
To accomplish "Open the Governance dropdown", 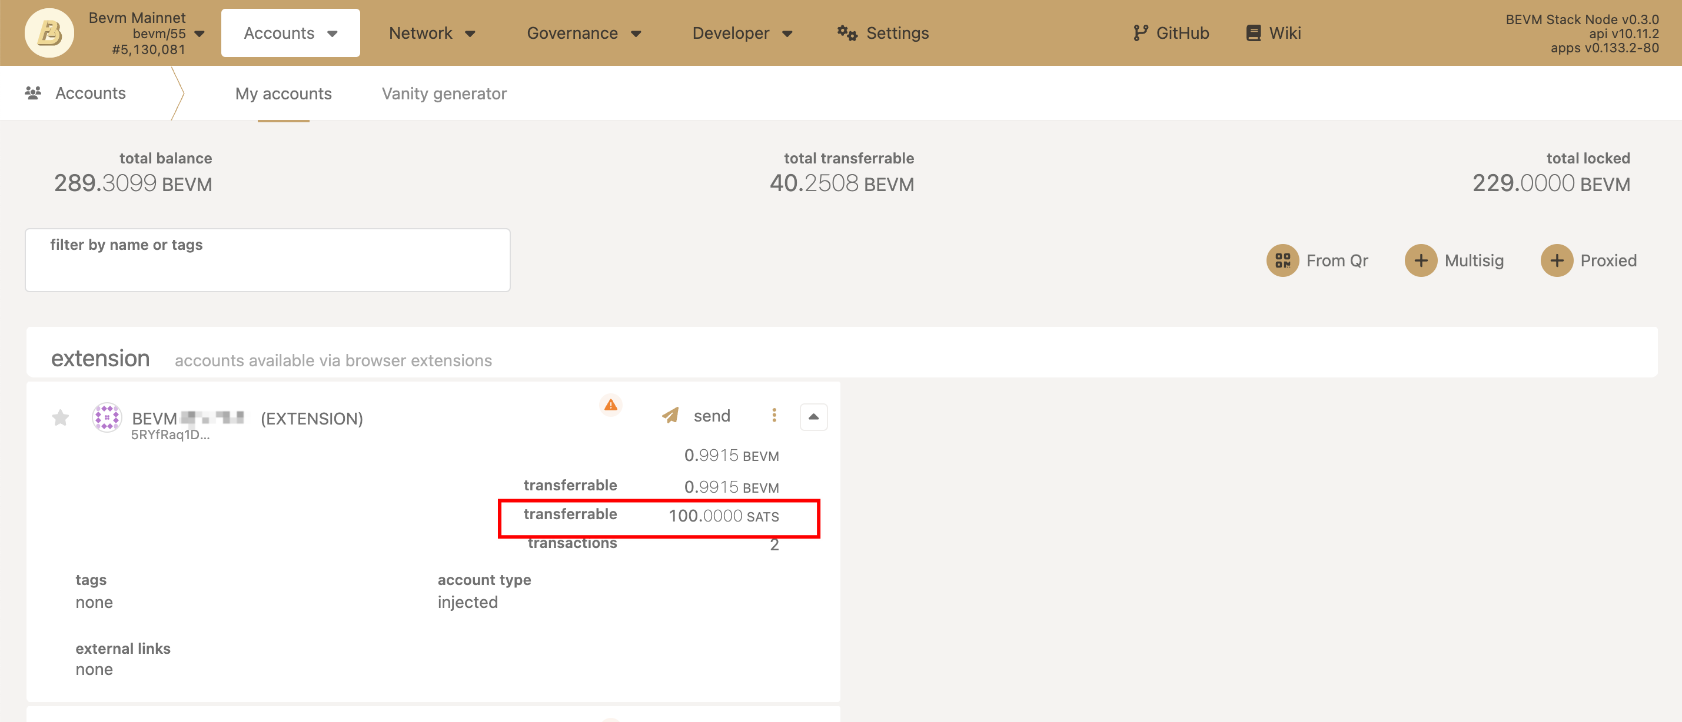I will coord(583,34).
